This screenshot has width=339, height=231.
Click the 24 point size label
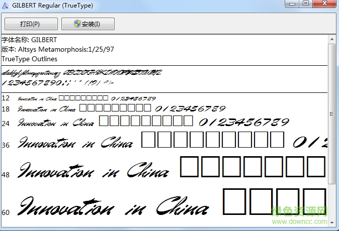[x=6, y=124]
